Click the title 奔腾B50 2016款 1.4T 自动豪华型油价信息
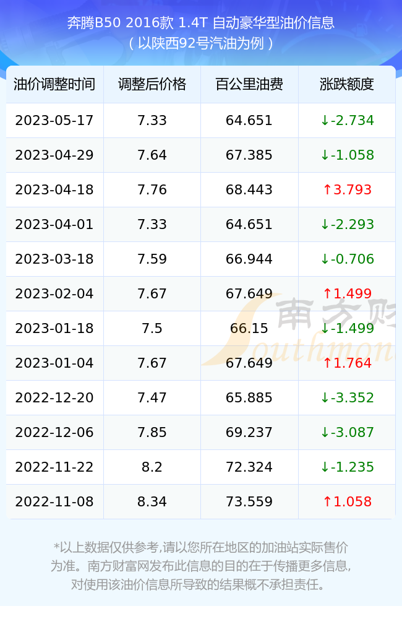Image resolution: width=402 pixels, height=619 pixels. 201,23
